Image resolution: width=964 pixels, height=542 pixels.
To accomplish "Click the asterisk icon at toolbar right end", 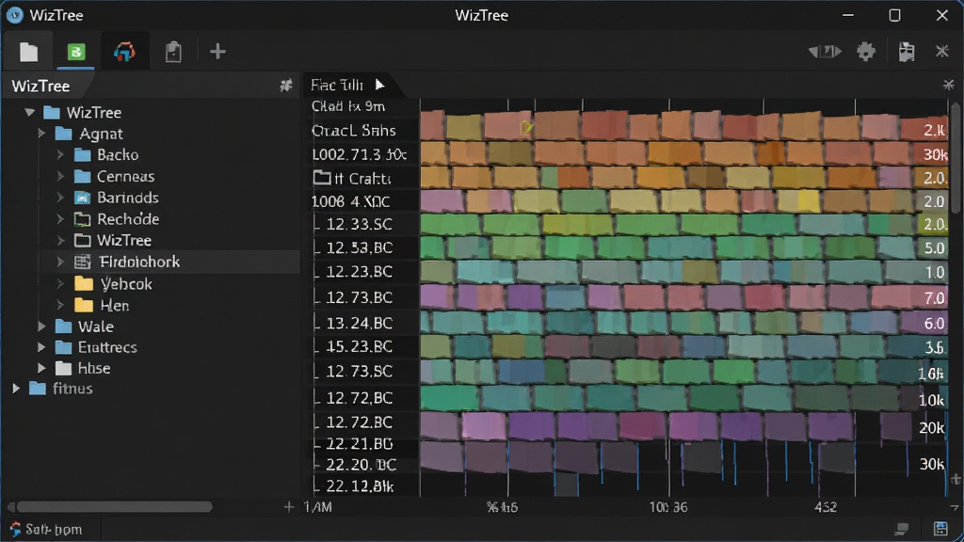I will coord(941,52).
